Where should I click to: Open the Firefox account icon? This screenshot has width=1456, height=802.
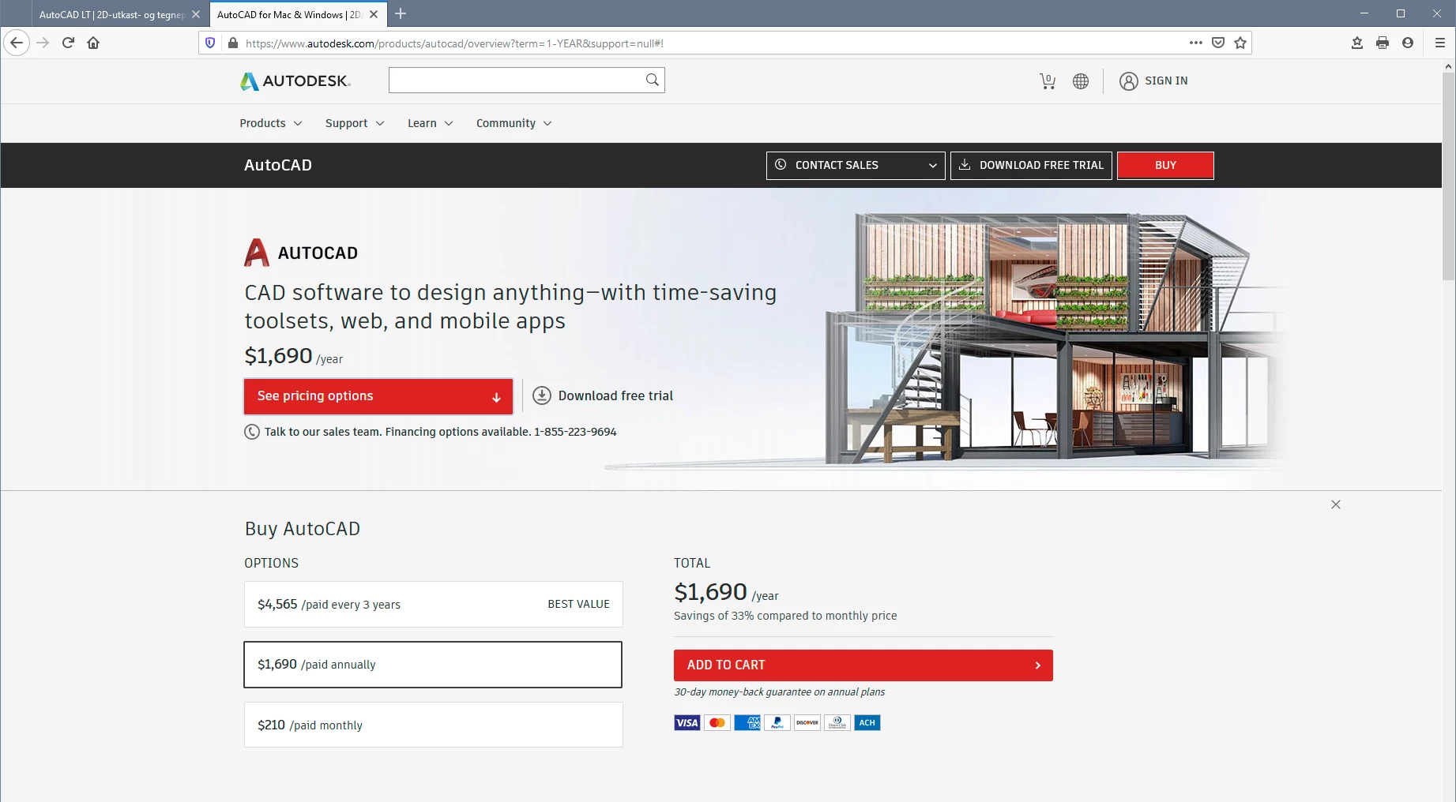[1408, 43]
